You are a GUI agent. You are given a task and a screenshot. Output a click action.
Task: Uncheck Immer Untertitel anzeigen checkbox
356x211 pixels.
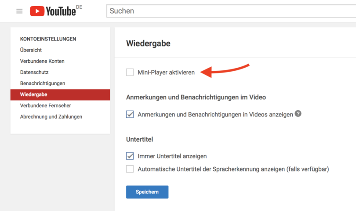[130, 156]
